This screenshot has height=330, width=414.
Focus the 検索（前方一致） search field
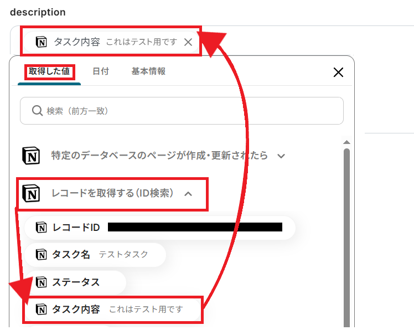[x=182, y=111]
